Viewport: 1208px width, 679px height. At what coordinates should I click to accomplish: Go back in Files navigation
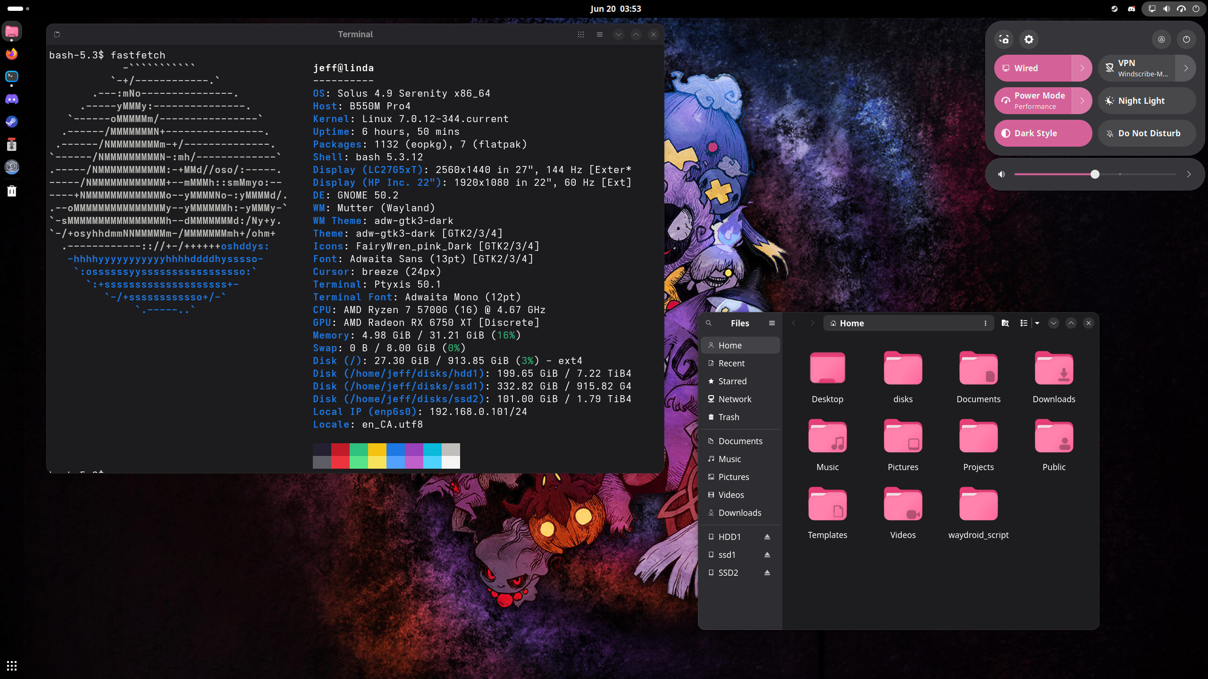794,323
